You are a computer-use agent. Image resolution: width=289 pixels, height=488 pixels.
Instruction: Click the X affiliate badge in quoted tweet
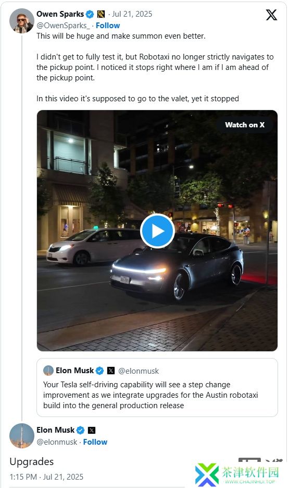coord(111,371)
